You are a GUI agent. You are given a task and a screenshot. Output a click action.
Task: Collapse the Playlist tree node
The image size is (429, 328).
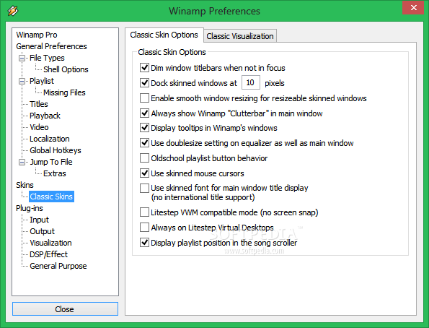pos(22,81)
